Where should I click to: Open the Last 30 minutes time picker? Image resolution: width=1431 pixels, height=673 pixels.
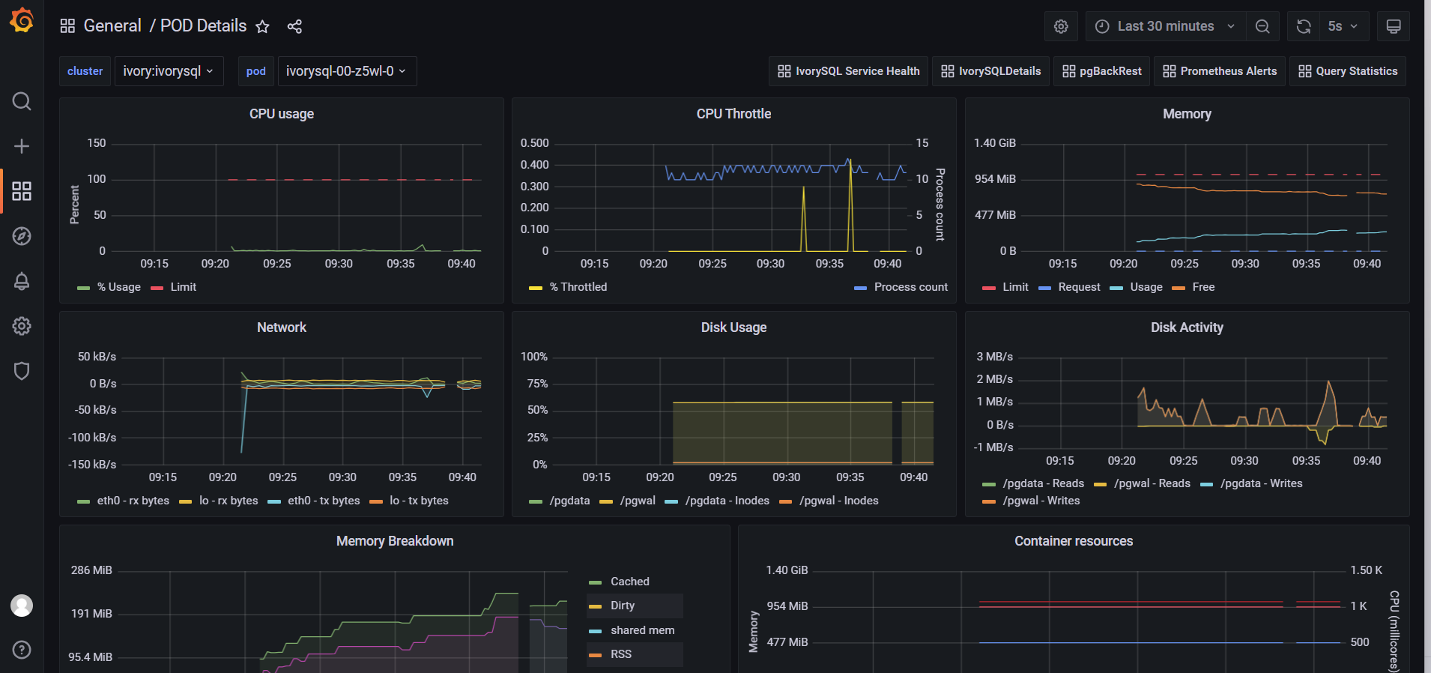point(1165,26)
